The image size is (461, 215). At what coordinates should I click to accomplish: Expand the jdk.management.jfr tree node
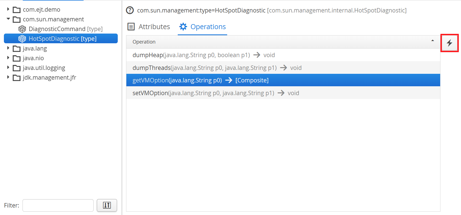(8, 77)
